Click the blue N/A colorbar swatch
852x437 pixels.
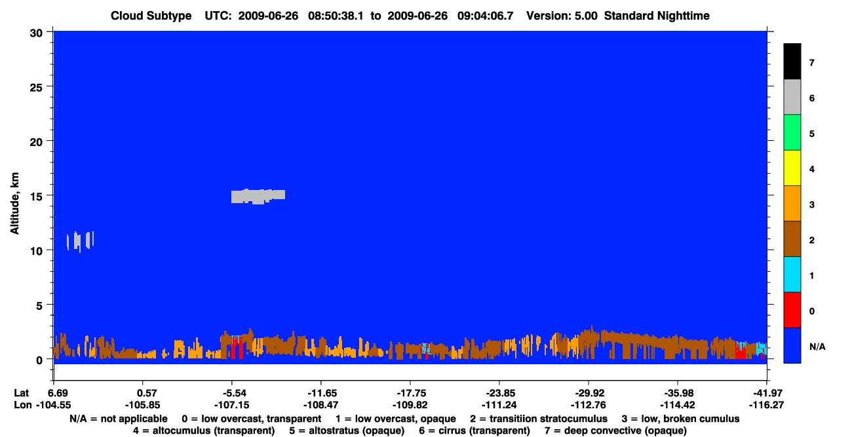(x=792, y=345)
